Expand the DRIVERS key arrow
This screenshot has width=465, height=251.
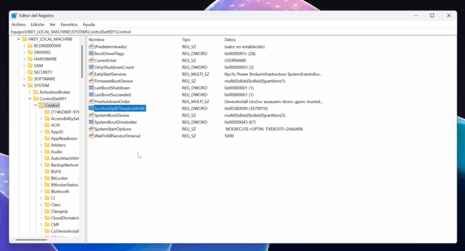(24, 52)
